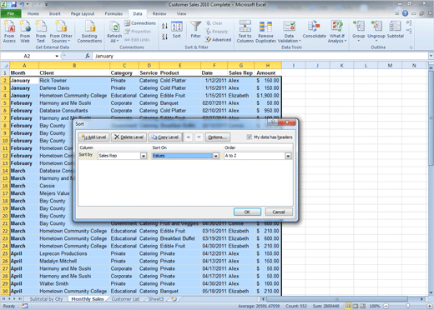Switch to Formulas ribbon tab

tap(114, 13)
